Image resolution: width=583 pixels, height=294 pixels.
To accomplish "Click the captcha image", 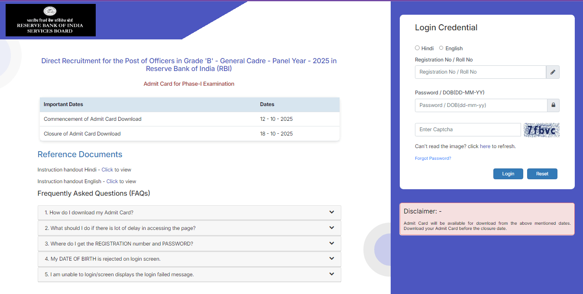I will tap(541, 130).
